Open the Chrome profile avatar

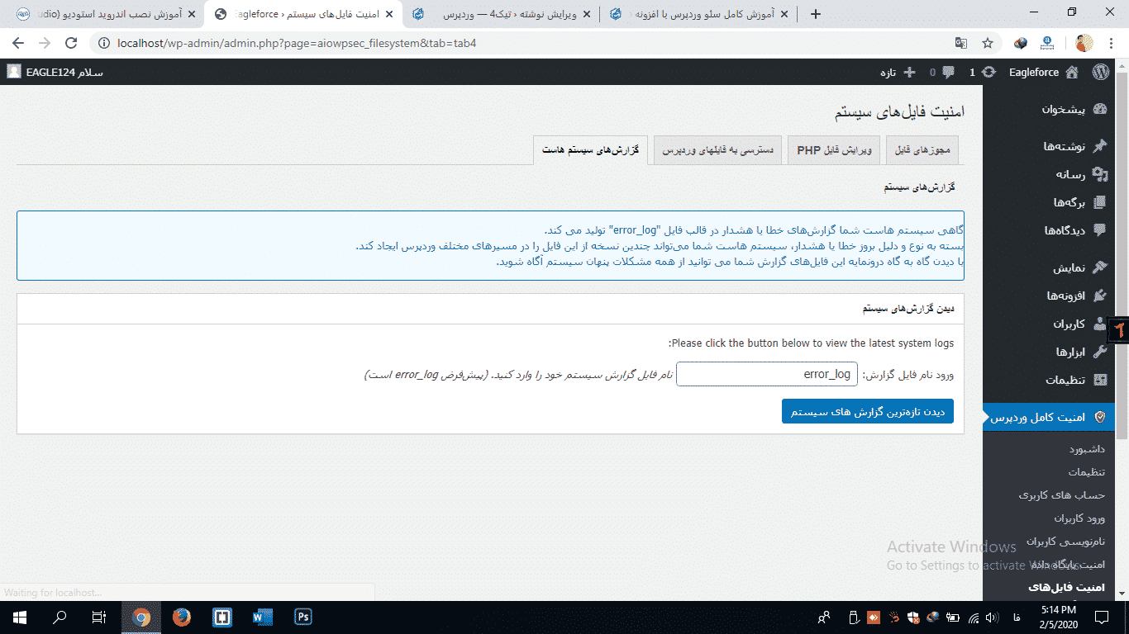pyautogui.click(x=1084, y=43)
